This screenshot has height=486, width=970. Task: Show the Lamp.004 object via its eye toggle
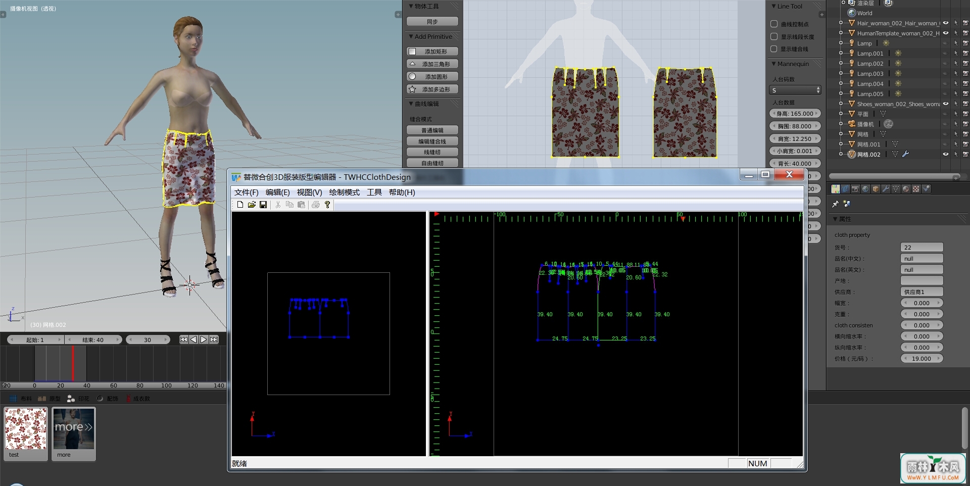[946, 84]
